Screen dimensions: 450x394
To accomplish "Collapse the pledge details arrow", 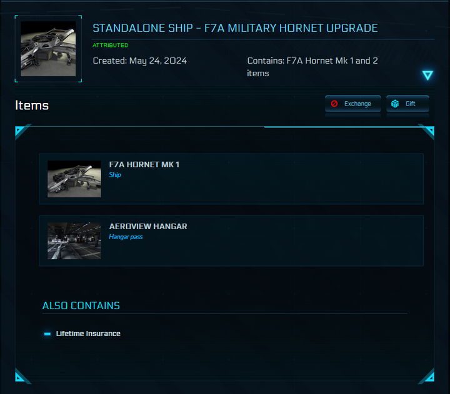I will pyautogui.click(x=427, y=75).
